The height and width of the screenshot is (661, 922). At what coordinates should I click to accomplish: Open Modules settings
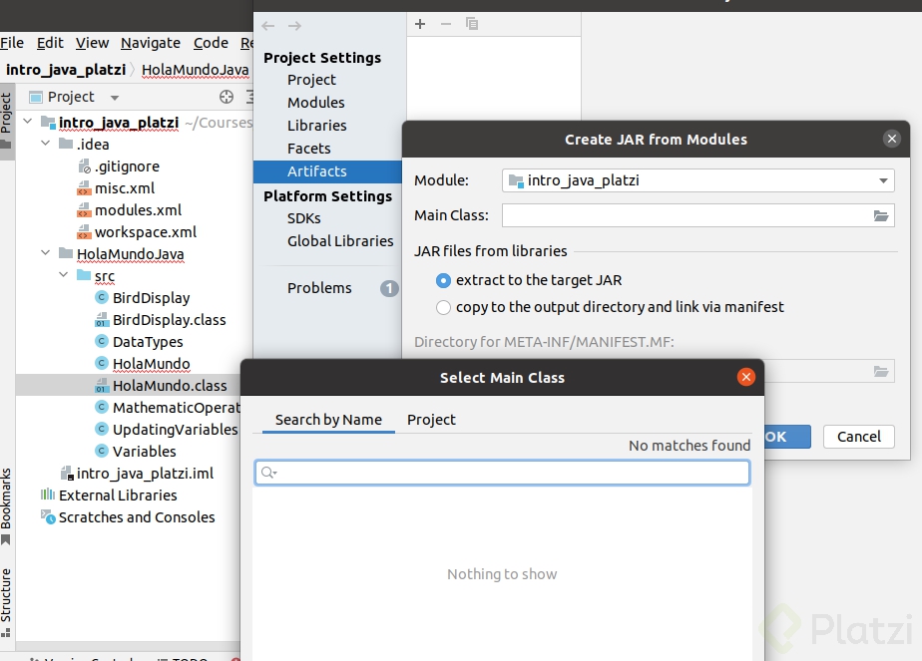[x=315, y=103]
